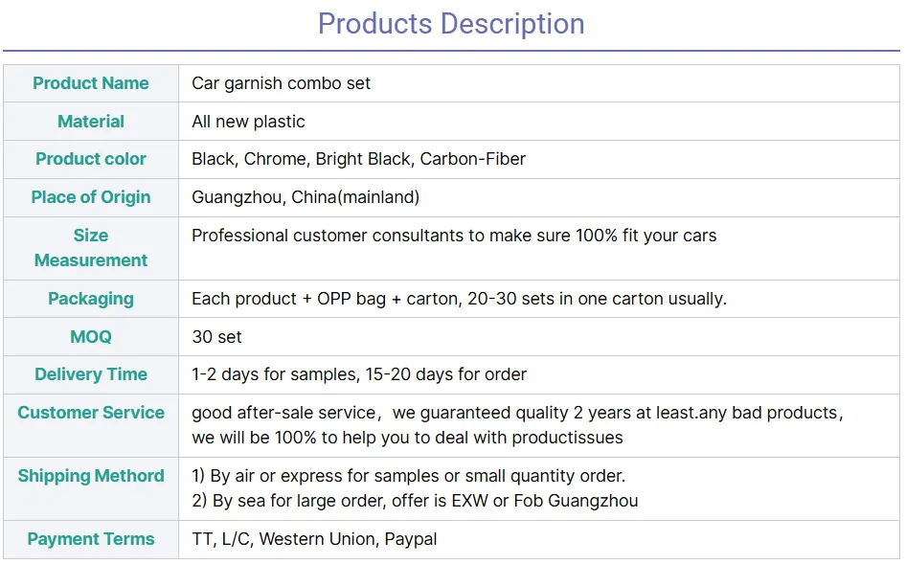906x564 pixels.
Task: Click the Products Description heading
Action: (451, 24)
